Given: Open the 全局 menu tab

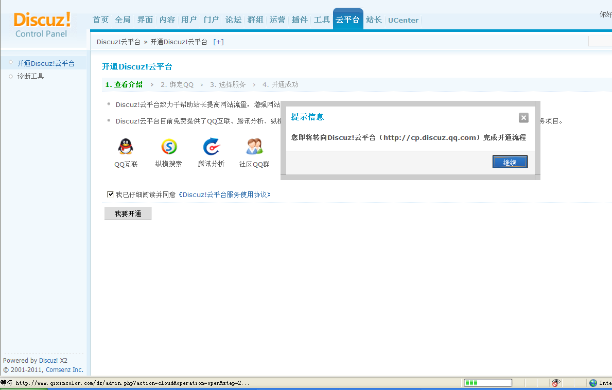Looking at the screenshot, I should pyautogui.click(x=123, y=20).
